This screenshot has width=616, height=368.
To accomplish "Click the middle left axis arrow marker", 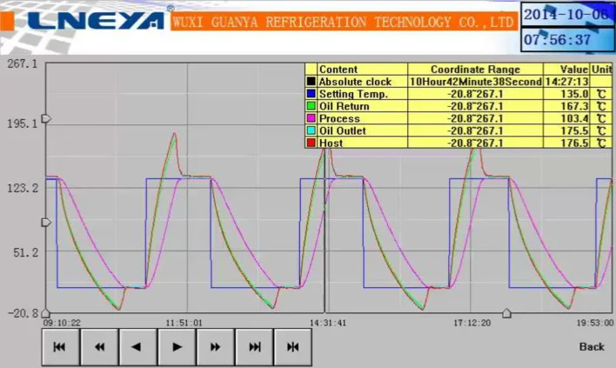I will pyautogui.click(x=46, y=223).
